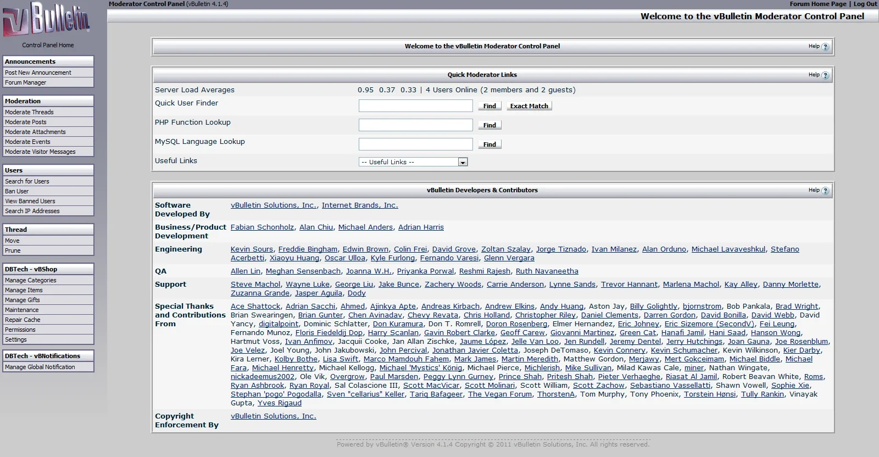Select Moderate Posts
Screen dimensions: 879x457
click(48, 122)
